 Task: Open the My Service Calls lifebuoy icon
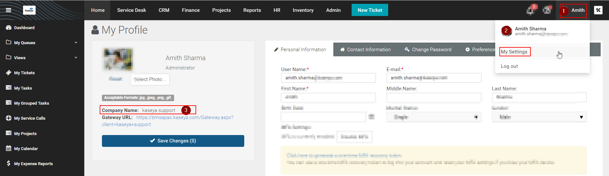click(x=9, y=118)
